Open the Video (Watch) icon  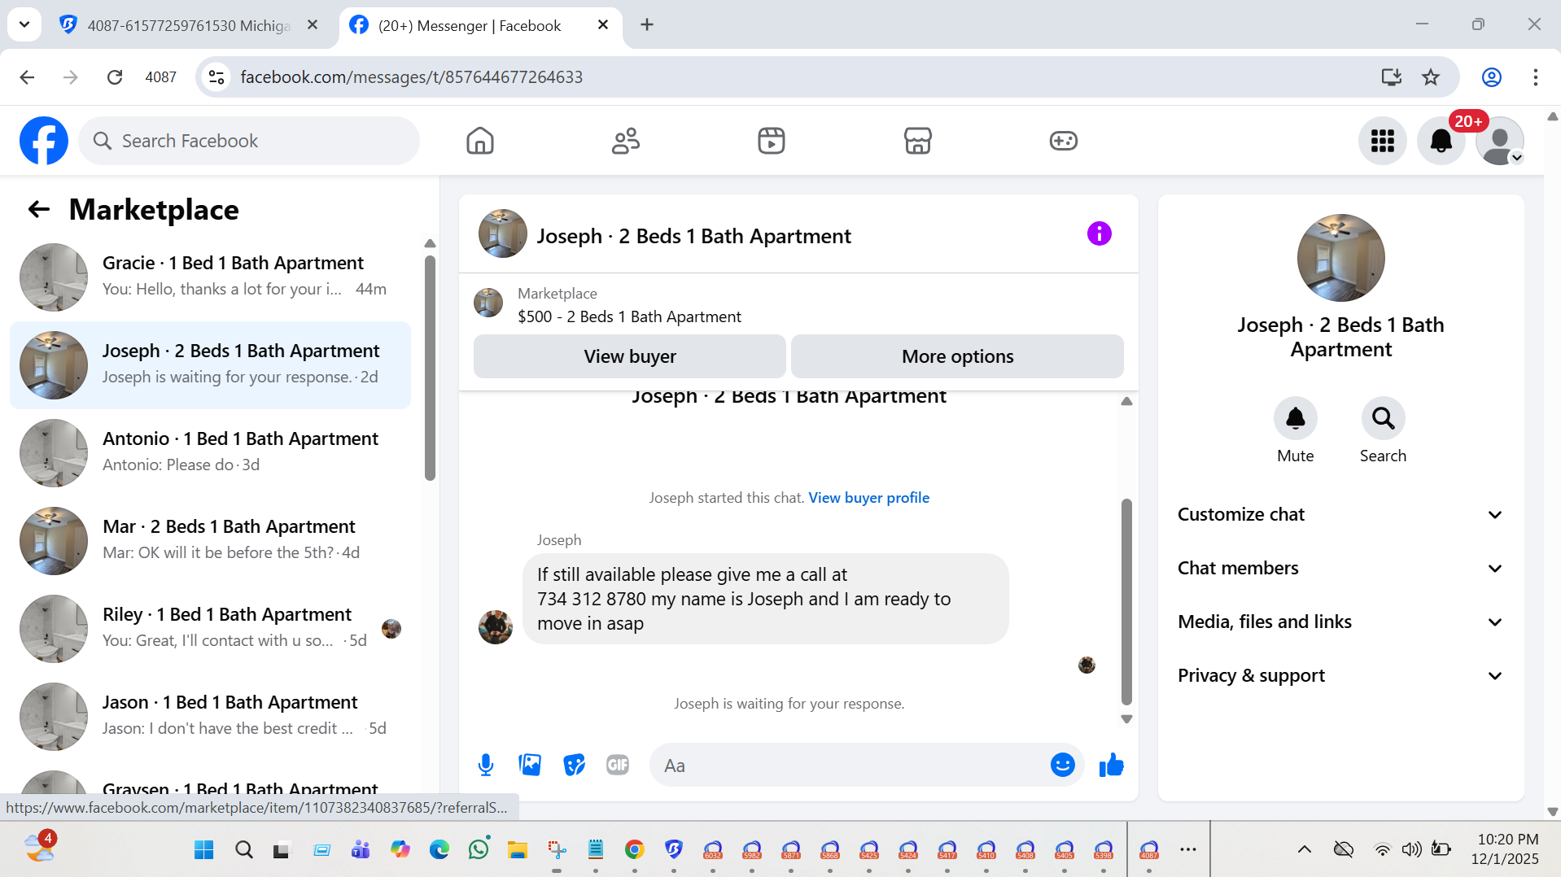(x=772, y=141)
